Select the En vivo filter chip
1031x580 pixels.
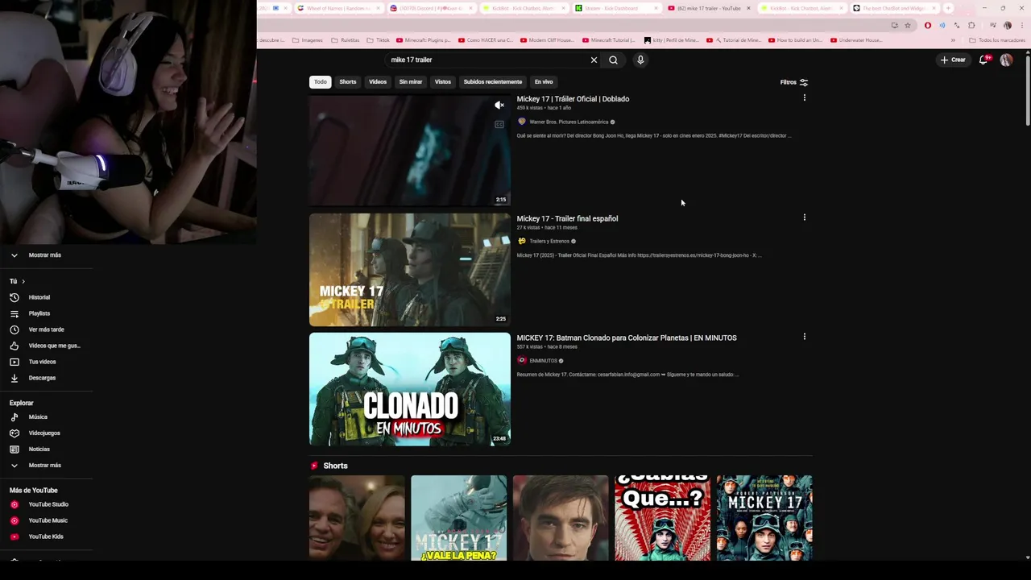click(x=544, y=81)
